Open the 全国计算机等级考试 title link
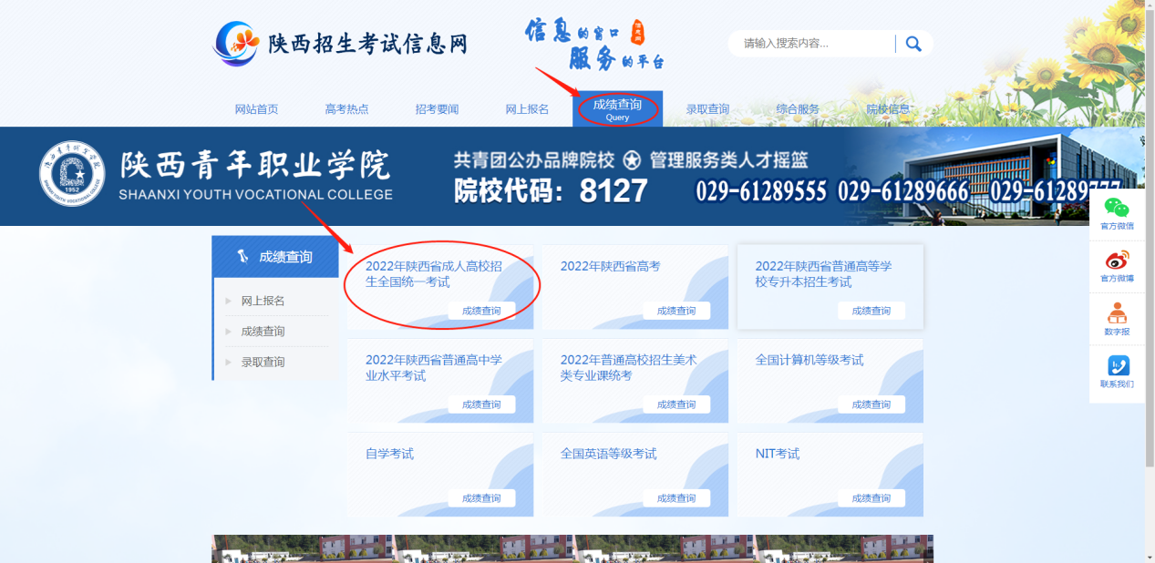This screenshot has width=1155, height=563. (810, 360)
